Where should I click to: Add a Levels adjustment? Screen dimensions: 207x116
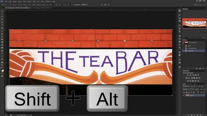[190, 75]
